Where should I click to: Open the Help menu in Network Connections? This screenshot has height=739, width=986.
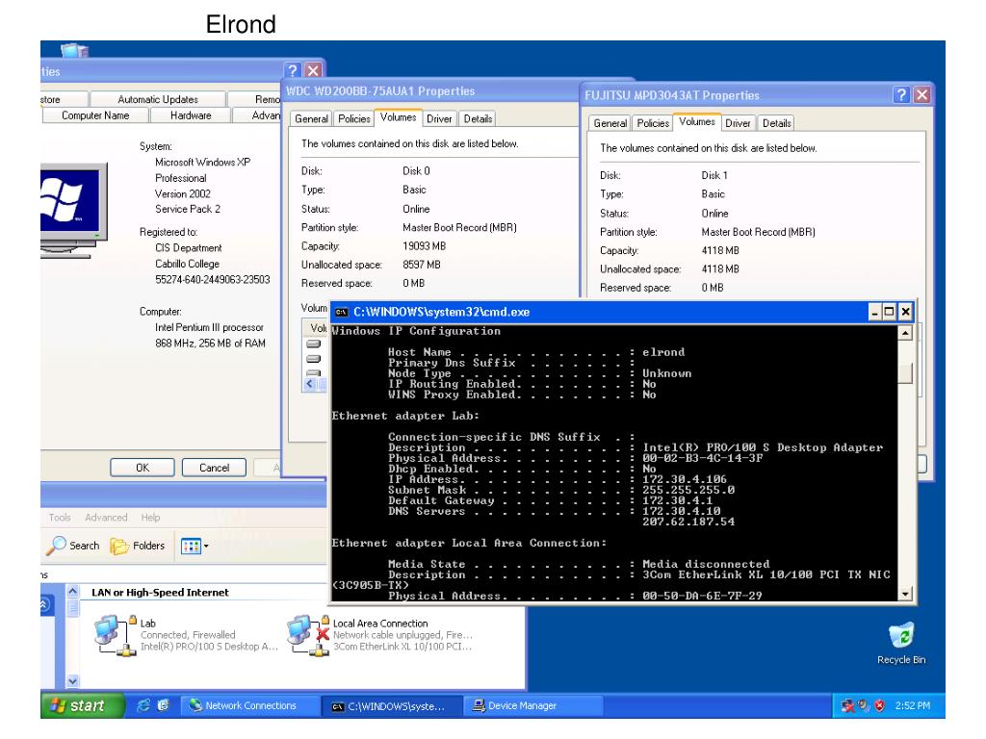(x=150, y=517)
